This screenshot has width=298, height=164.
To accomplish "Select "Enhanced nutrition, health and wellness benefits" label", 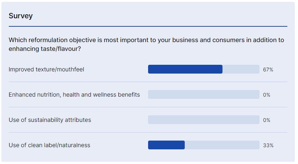I will (74, 94).
